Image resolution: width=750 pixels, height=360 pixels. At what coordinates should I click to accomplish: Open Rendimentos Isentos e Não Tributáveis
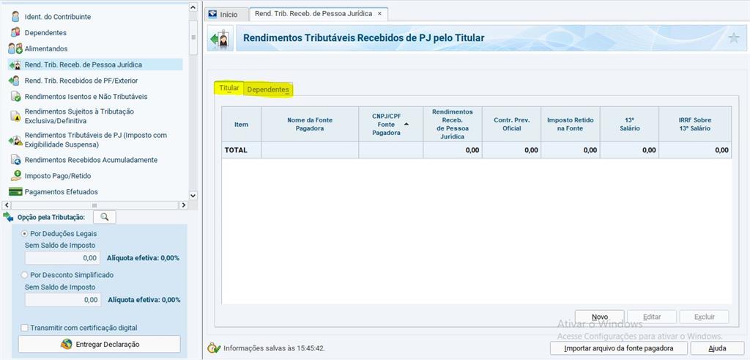pyautogui.click(x=86, y=96)
